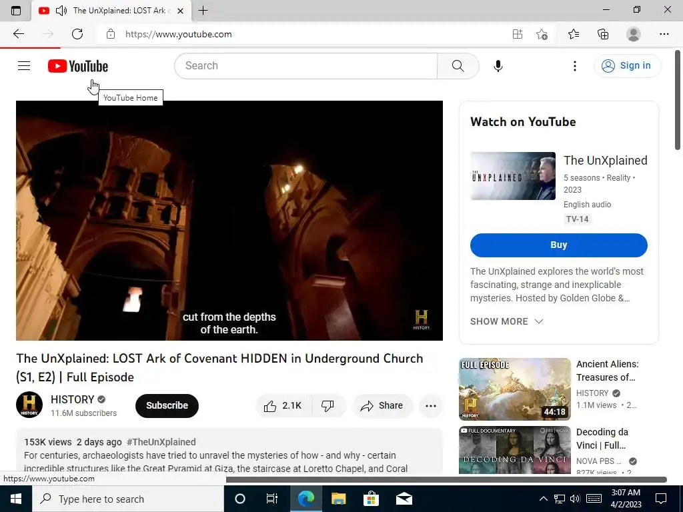Viewport: 683px width, 512px height.
Task: Click the #TheUnXplained hashtag link
Action: coord(161,442)
